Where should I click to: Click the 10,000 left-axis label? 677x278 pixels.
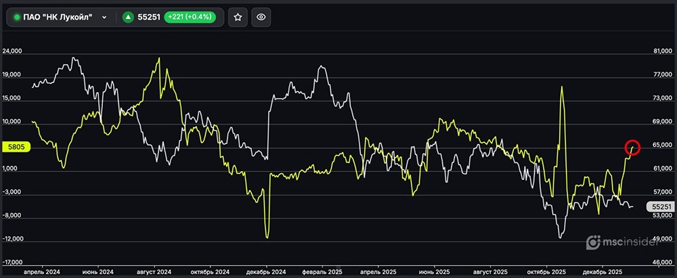click(x=12, y=122)
